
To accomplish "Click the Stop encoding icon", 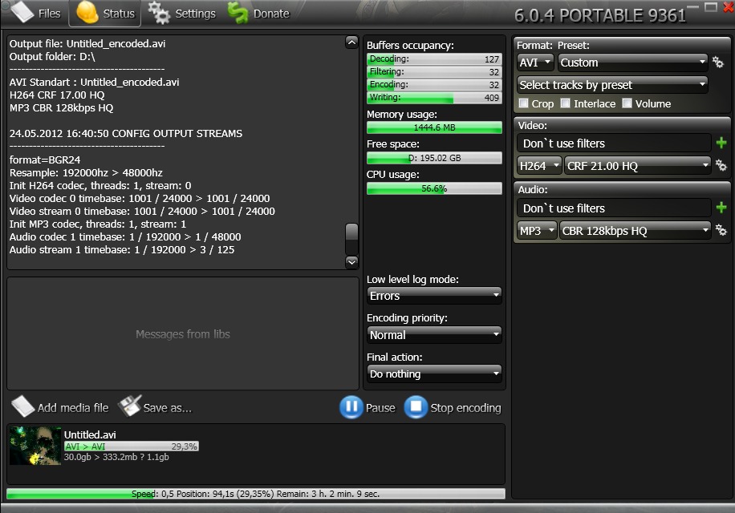I will pyautogui.click(x=416, y=407).
